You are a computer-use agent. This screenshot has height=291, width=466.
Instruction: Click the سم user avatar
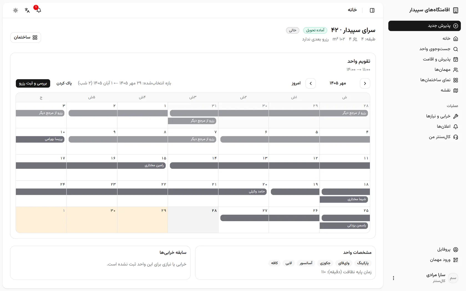(453, 278)
